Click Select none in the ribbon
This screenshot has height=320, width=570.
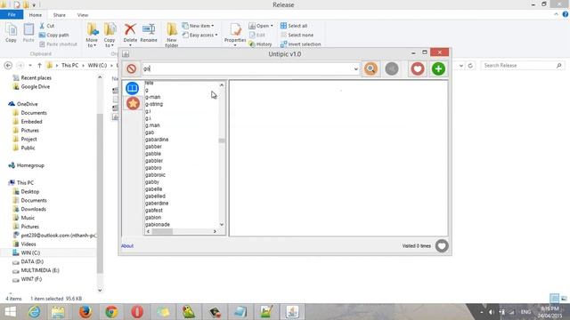pyautogui.click(x=297, y=35)
